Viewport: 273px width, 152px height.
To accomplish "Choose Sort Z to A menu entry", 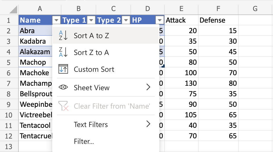I will 91,52.
